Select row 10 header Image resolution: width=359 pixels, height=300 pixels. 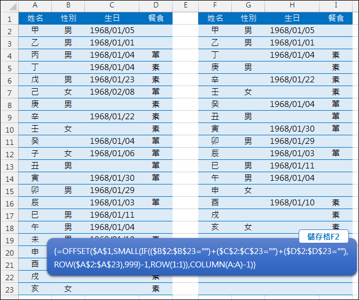coord(10,129)
